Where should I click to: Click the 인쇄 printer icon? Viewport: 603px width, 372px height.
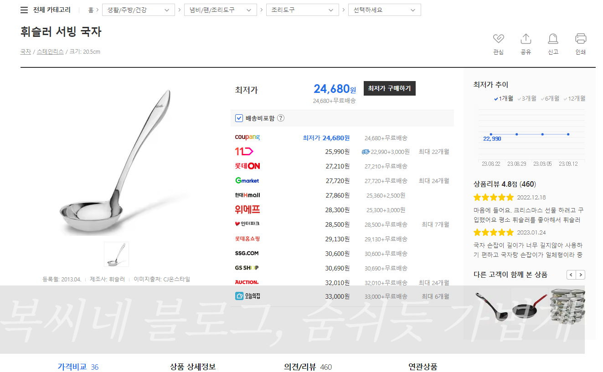(580, 39)
